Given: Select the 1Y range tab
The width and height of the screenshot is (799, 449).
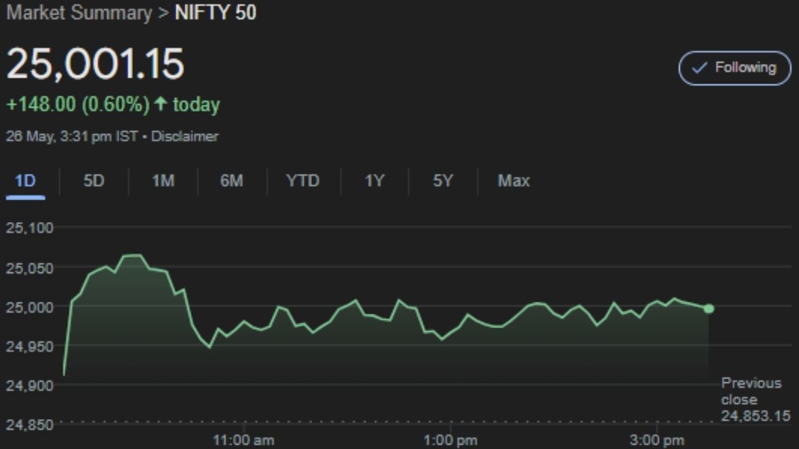Looking at the screenshot, I should [375, 181].
